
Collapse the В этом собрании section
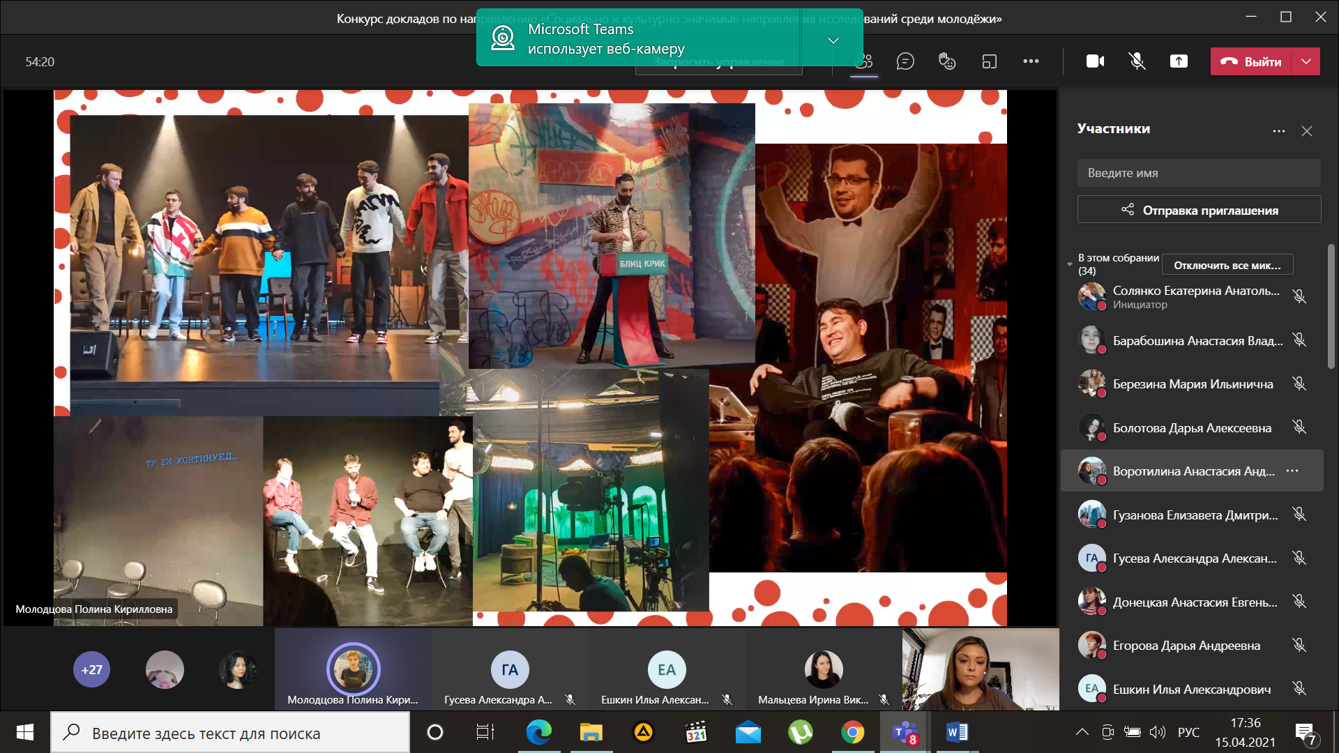(1070, 264)
